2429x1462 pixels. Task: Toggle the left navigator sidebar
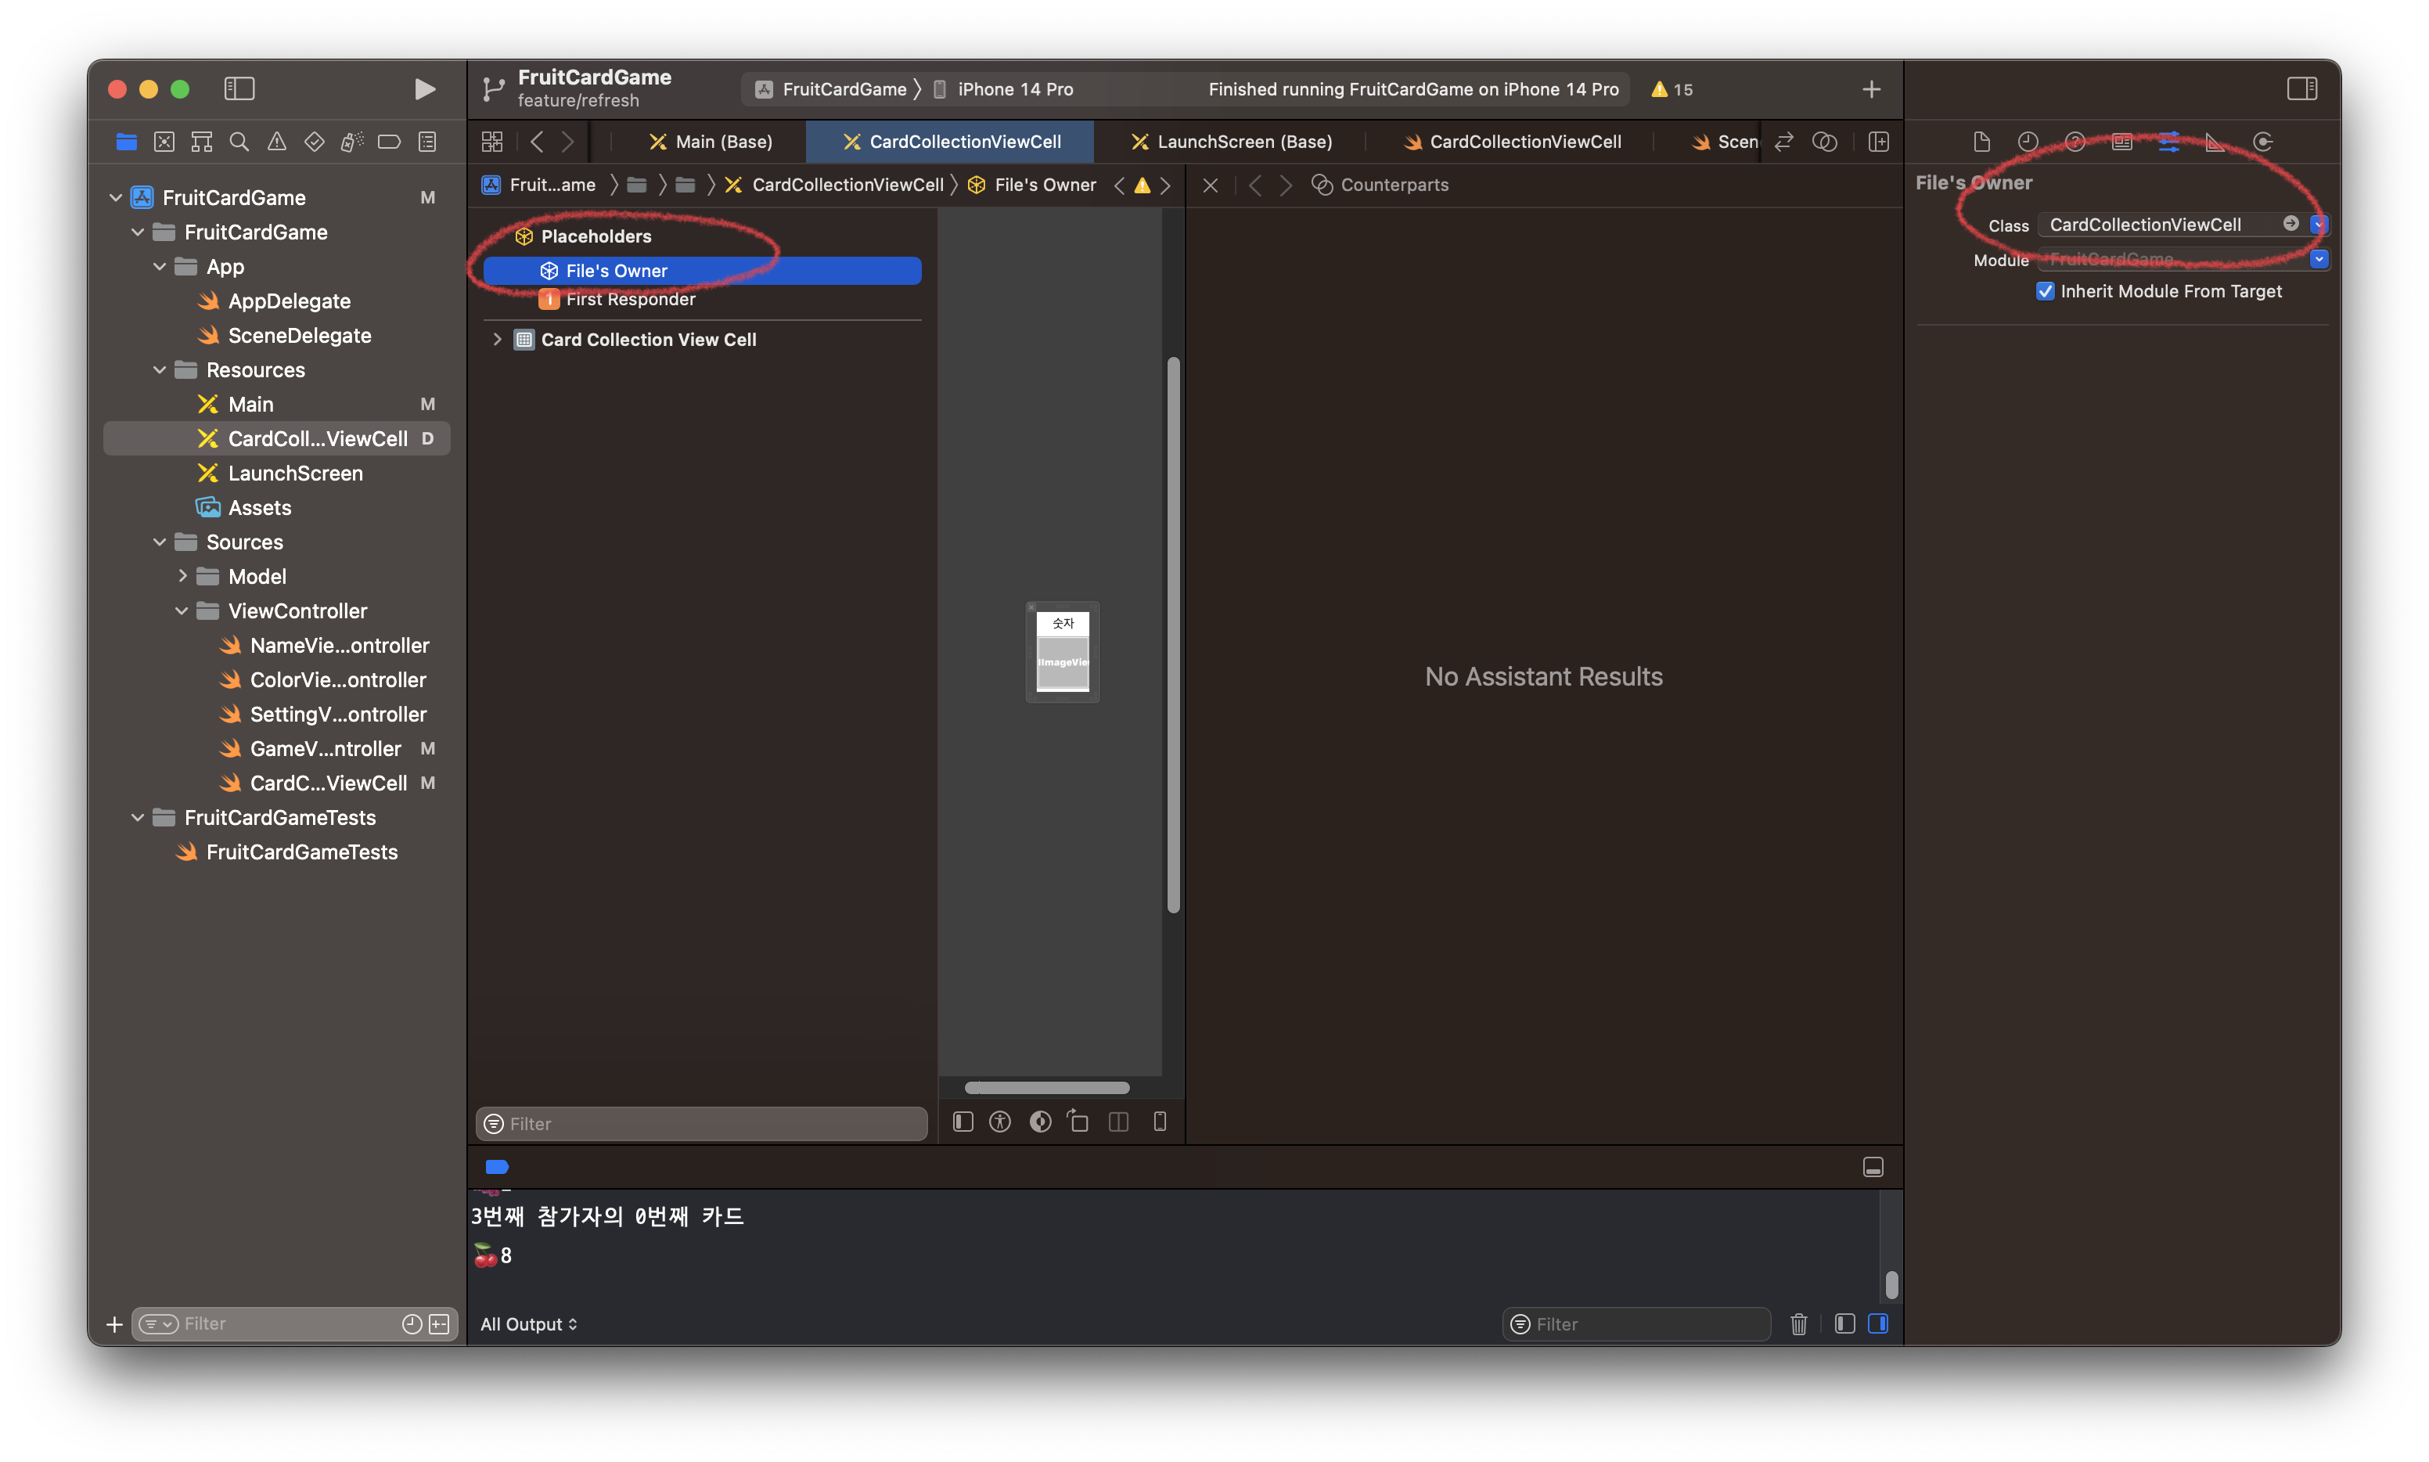239,90
